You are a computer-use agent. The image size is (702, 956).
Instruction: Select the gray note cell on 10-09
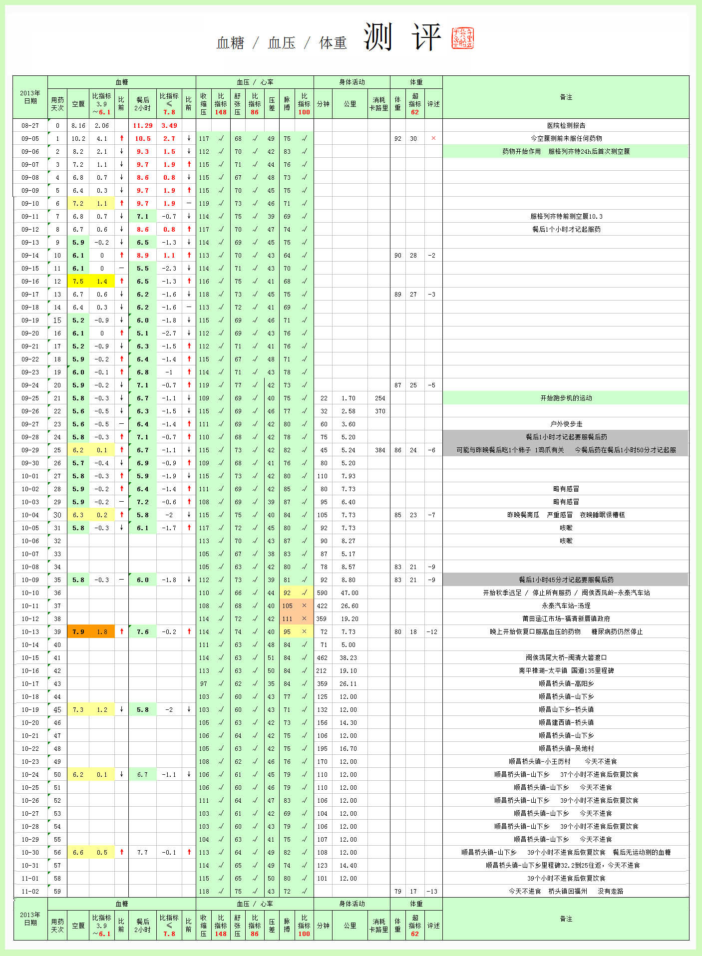click(x=566, y=580)
